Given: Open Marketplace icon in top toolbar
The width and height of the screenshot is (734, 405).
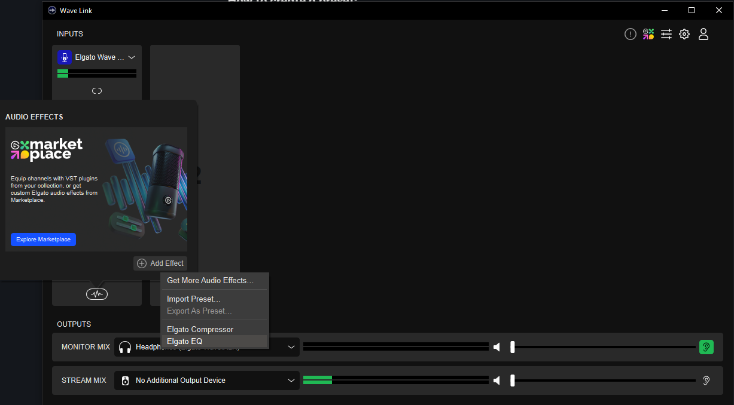Looking at the screenshot, I should click(x=648, y=34).
